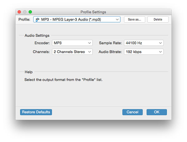Close the Profile Settings window
187x142 pixels.
tap(19, 12)
